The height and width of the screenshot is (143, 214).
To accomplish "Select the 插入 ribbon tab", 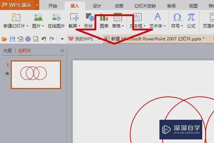I will [75, 6].
